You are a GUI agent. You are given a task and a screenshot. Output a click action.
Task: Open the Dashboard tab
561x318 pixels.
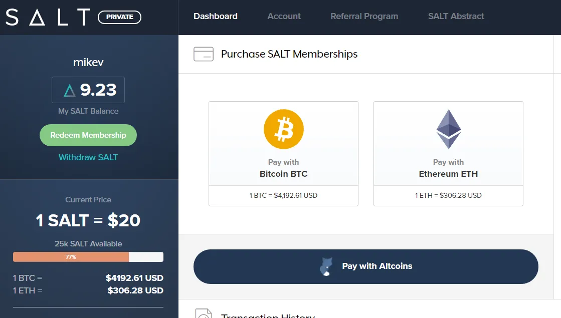pyautogui.click(x=216, y=16)
